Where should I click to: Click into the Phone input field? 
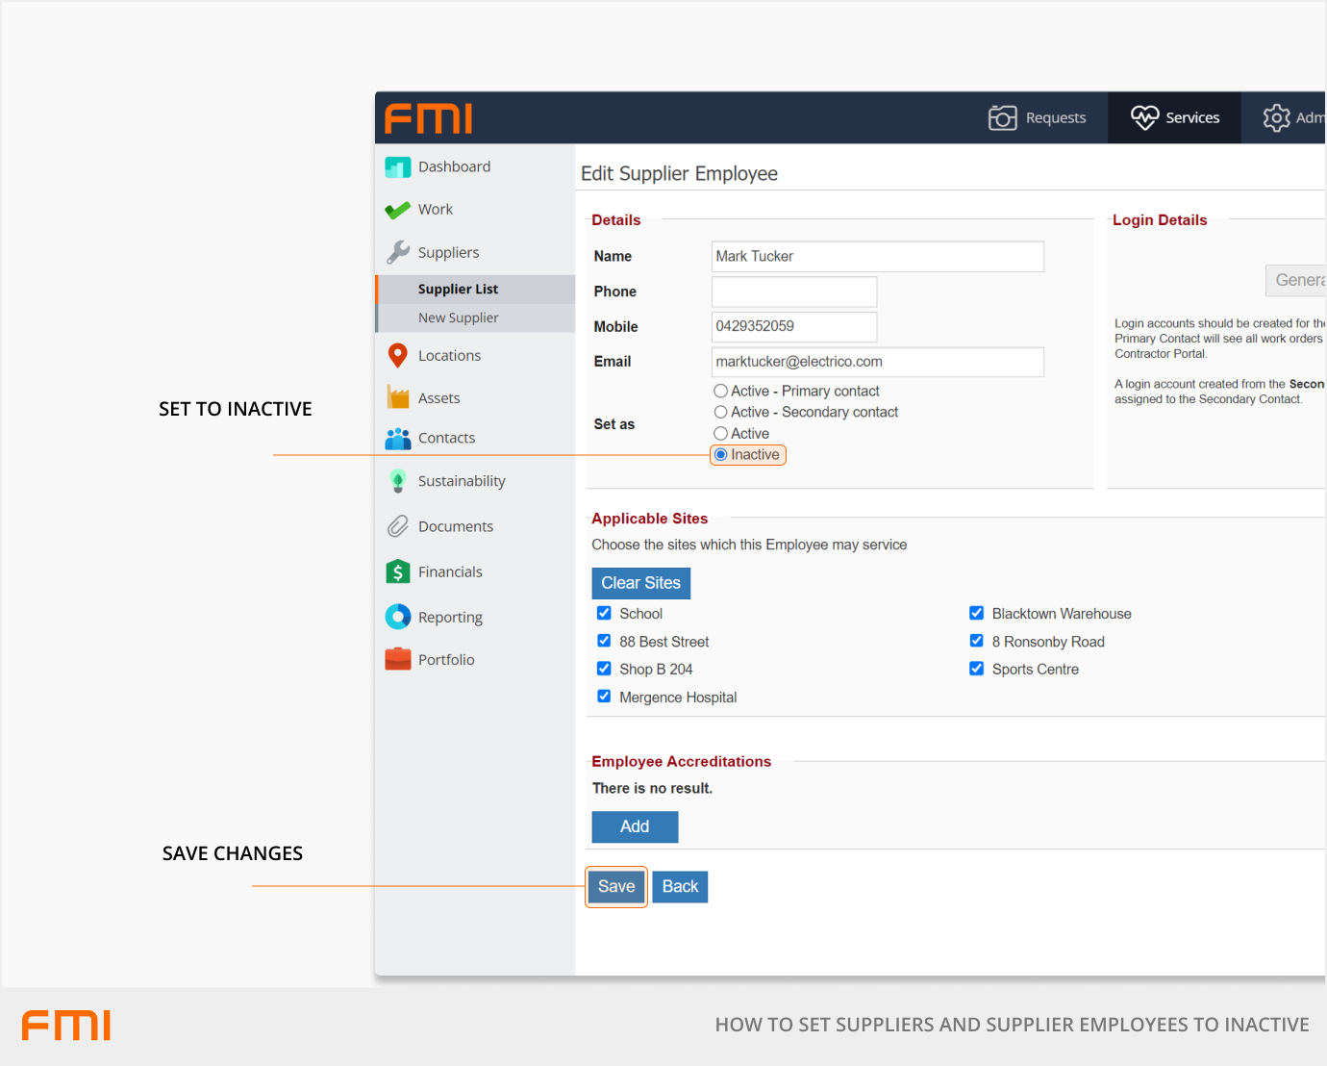(x=793, y=292)
